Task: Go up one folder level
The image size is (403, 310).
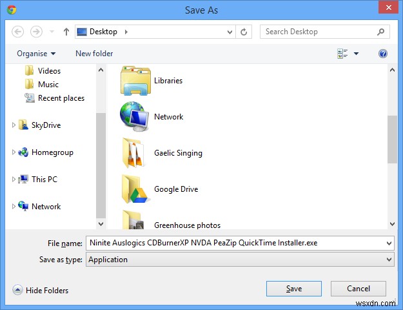Action: click(x=66, y=32)
